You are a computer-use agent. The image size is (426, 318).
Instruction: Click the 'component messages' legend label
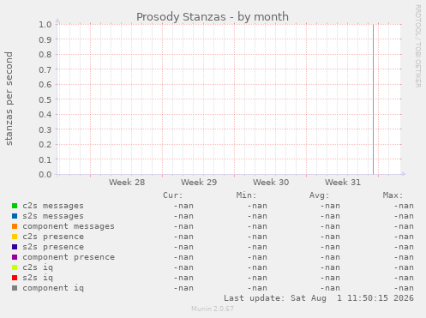pyautogui.click(x=69, y=226)
